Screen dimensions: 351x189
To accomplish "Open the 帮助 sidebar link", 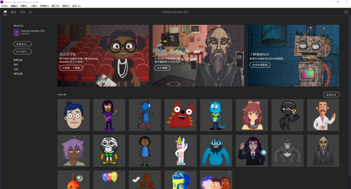I will [16, 64].
